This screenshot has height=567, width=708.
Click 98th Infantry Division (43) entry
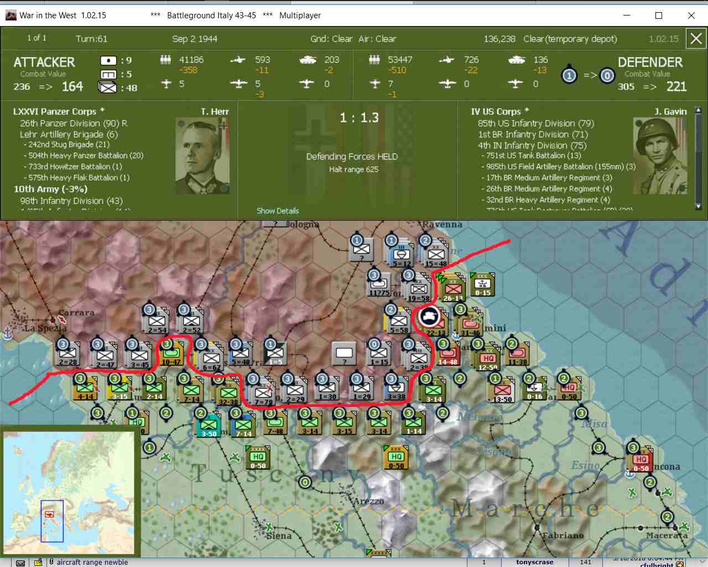71,201
